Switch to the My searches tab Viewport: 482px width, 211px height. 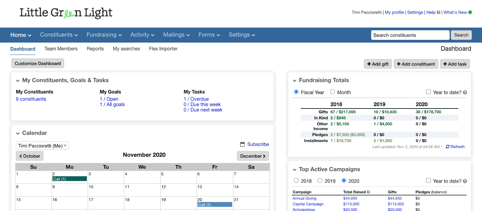127,49
